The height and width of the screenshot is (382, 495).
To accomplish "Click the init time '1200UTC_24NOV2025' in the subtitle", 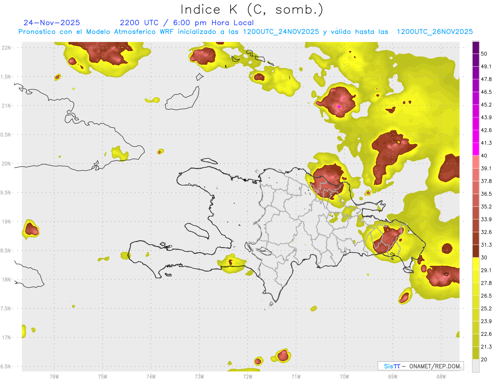I will (x=280, y=32).
